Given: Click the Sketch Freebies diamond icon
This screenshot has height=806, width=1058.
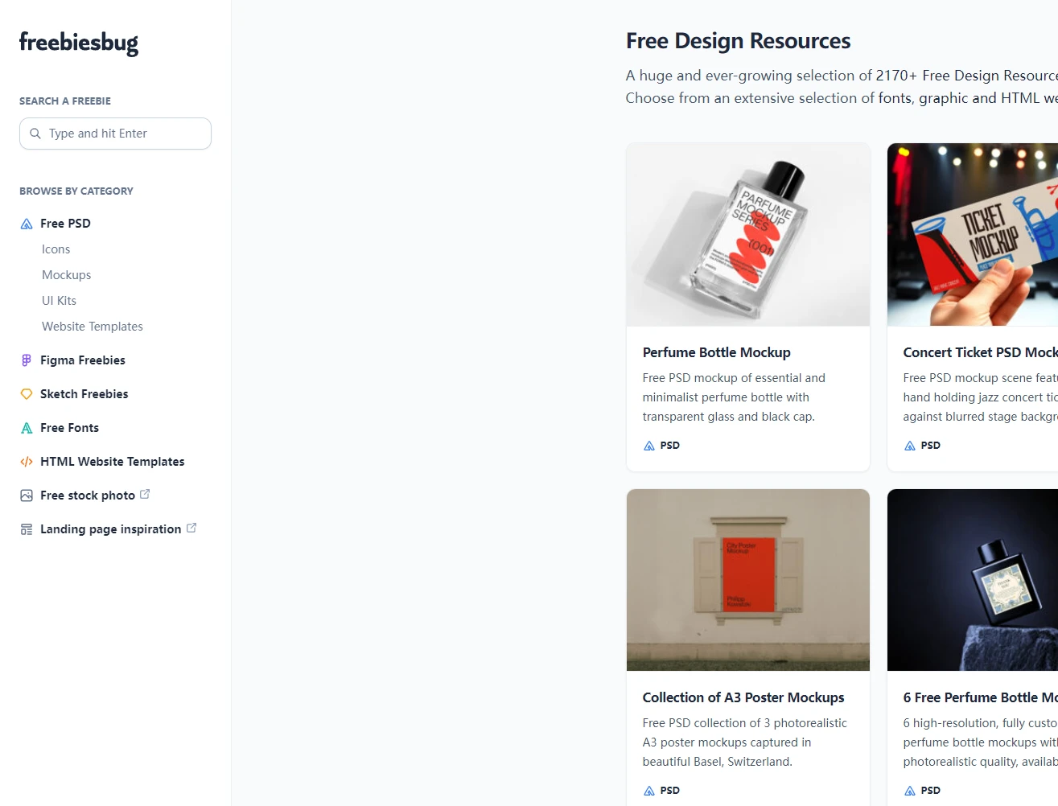Looking at the screenshot, I should (x=27, y=394).
